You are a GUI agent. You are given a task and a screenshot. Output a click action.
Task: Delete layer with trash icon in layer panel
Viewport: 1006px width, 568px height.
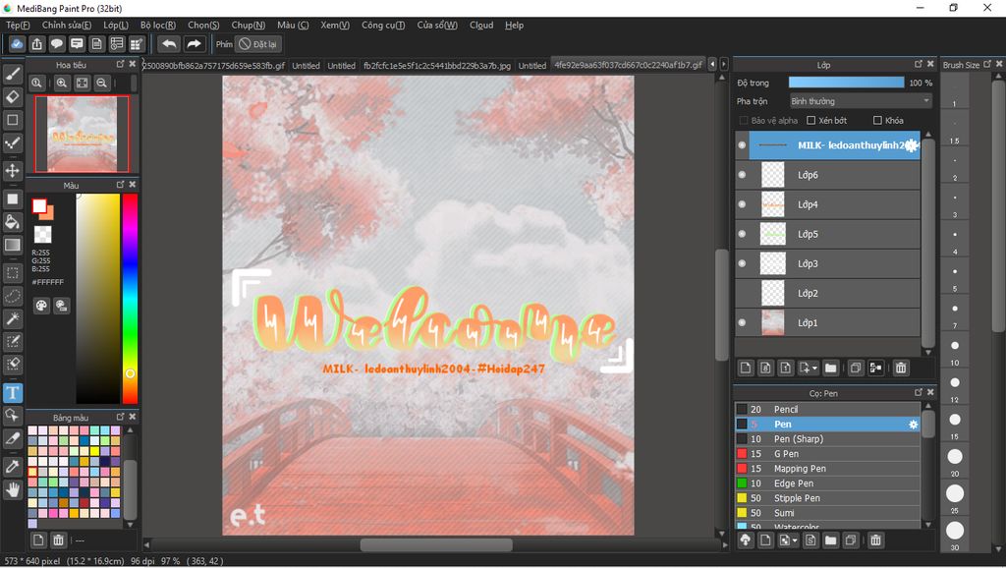click(x=901, y=368)
